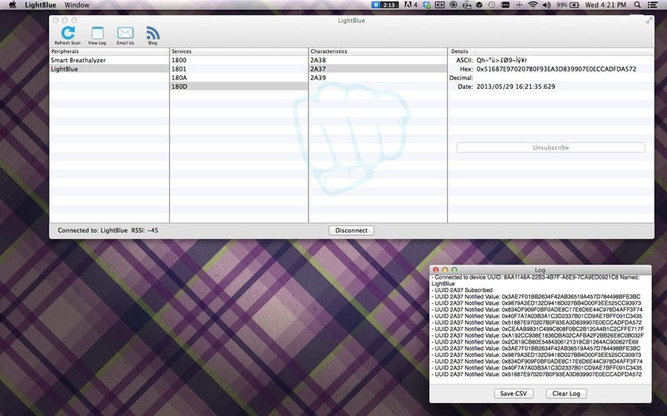667x416 pixels.
Task: Click the Unsubscribe button
Action: [550, 147]
